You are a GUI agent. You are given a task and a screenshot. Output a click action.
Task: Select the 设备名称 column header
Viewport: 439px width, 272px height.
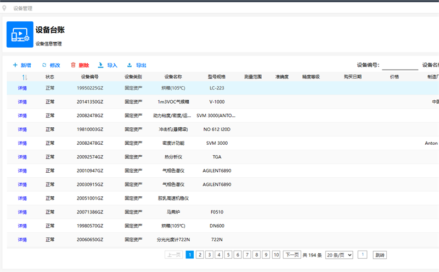[x=173, y=77]
